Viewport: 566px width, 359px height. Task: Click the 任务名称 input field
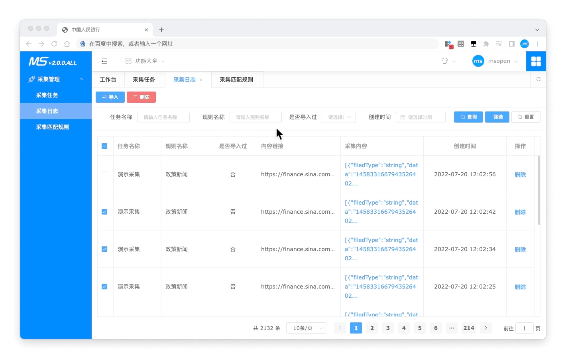(x=163, y=117)
